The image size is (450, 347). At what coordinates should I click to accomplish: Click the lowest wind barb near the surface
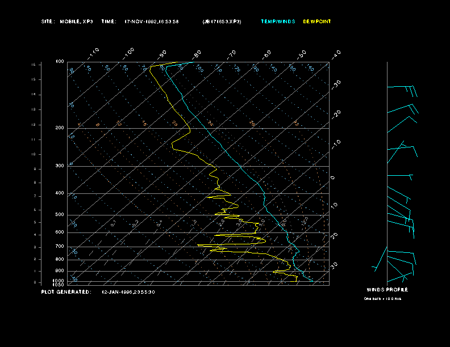tap(398, 278)
